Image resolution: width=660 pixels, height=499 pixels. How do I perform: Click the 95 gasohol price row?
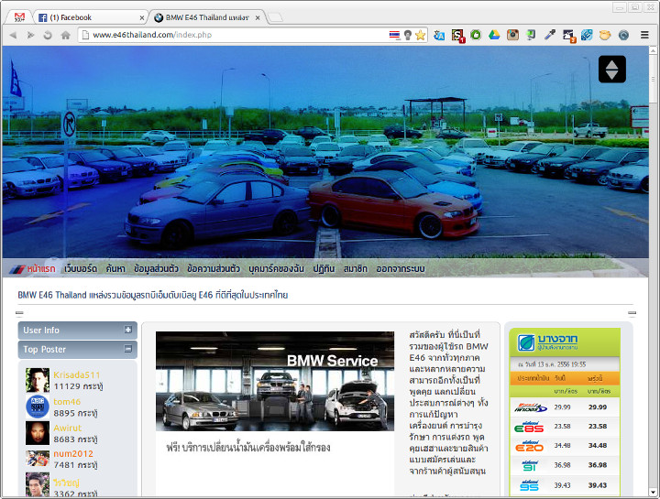(x=565, y=485)
